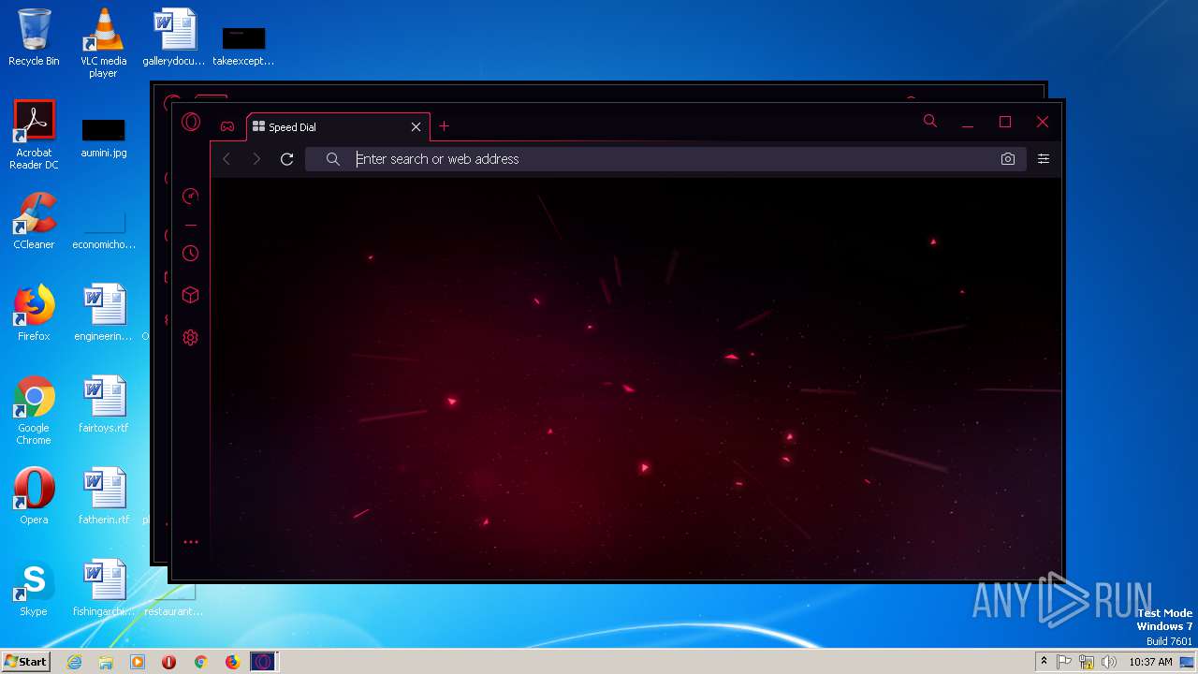Open the Easy Setup sliders icon
Image resolution: width=1198 pixels, height=674 pixels.
[x=1044, y=159]
